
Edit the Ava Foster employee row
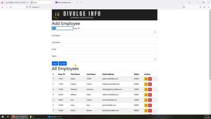click(146, 100)
